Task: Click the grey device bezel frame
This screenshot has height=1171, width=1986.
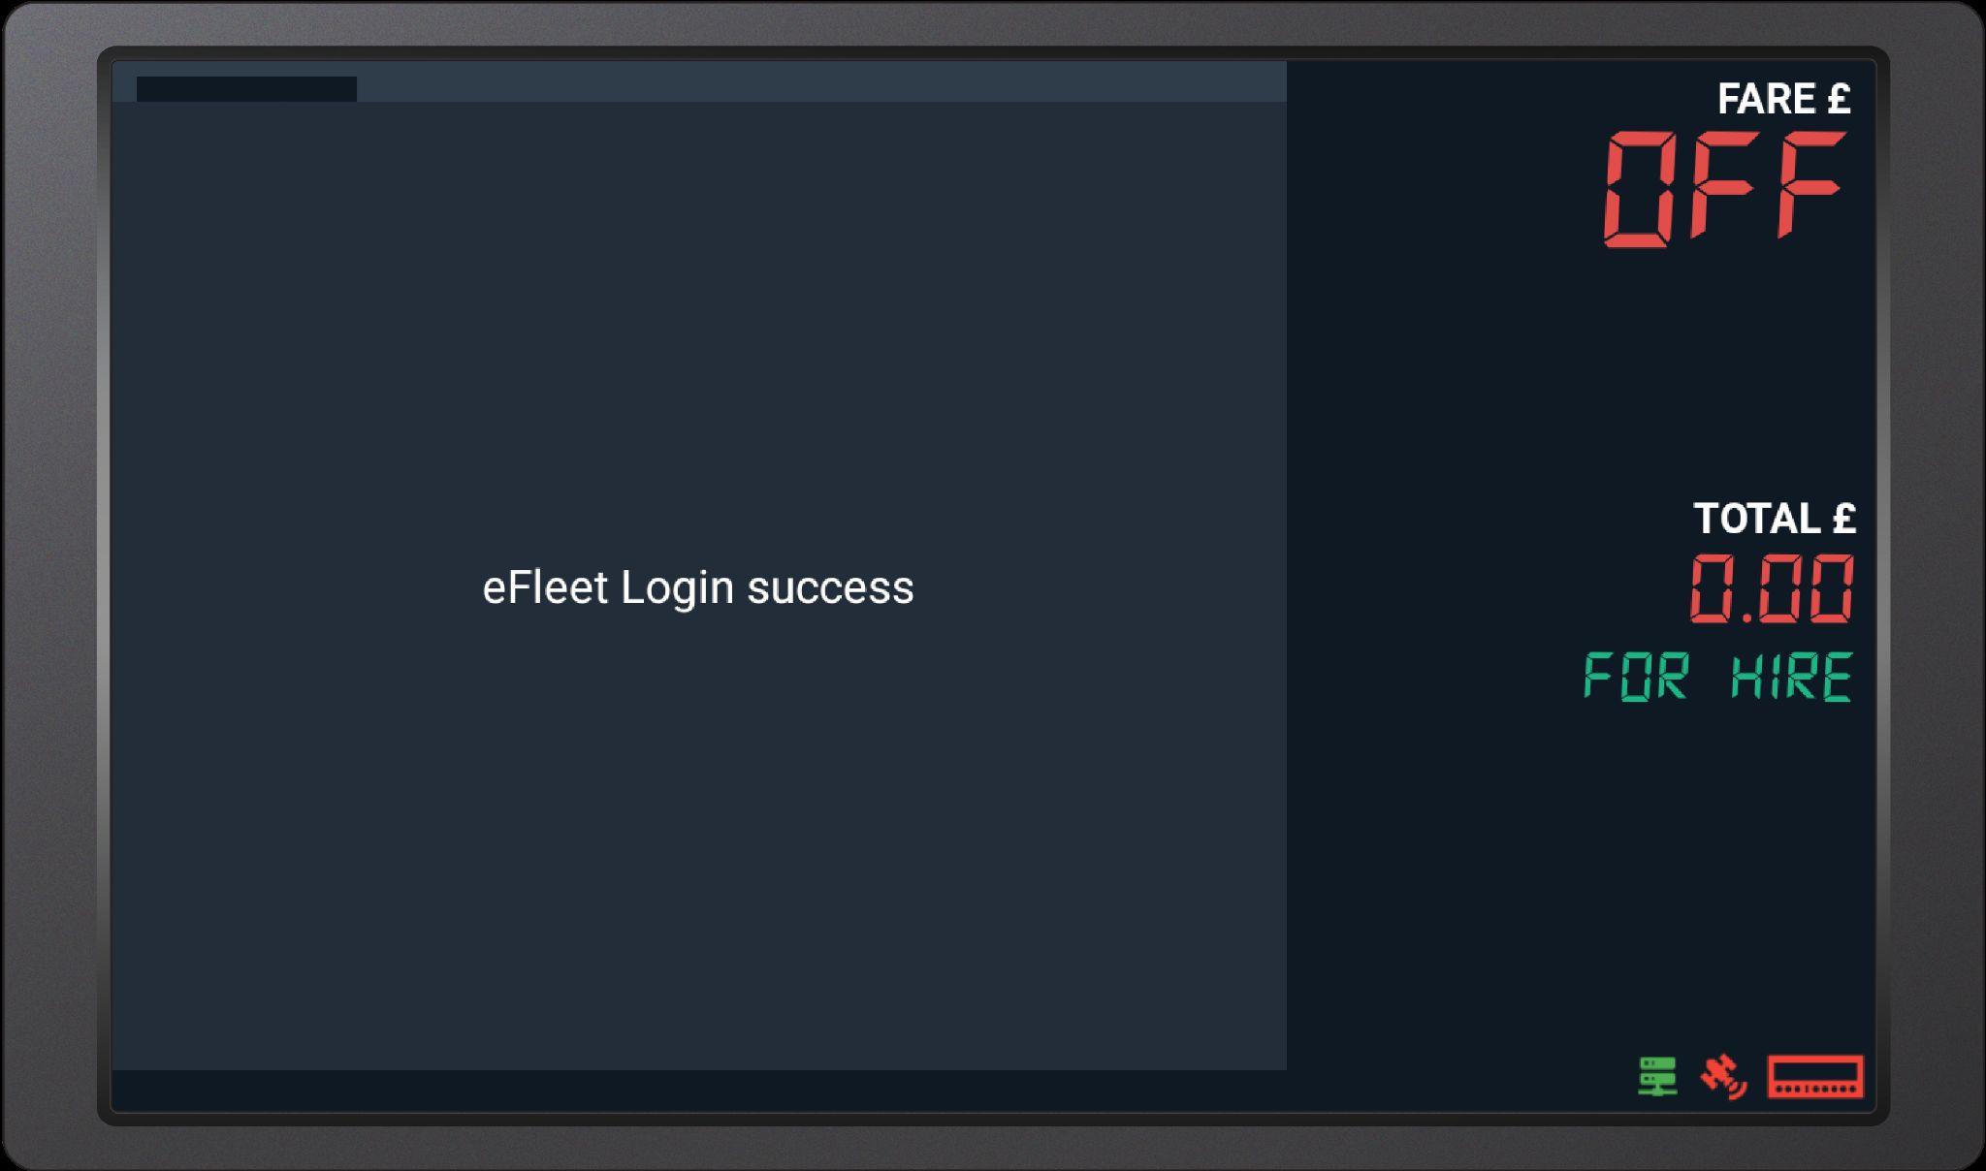Action: (993, 1147)
